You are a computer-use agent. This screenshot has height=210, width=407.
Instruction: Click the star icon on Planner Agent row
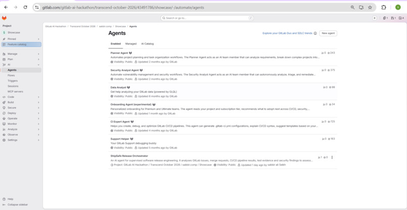click(329, 53)
